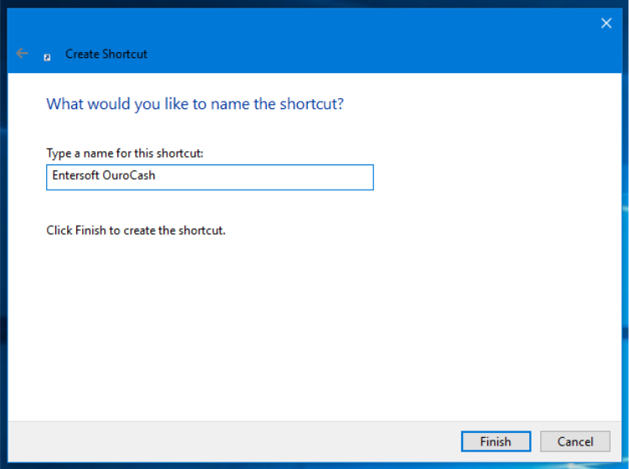The height and width of the screenshot is (469, 629).
Task: Click the 'Click Finish to create the shortcut.' text
Action: [136, 230]
